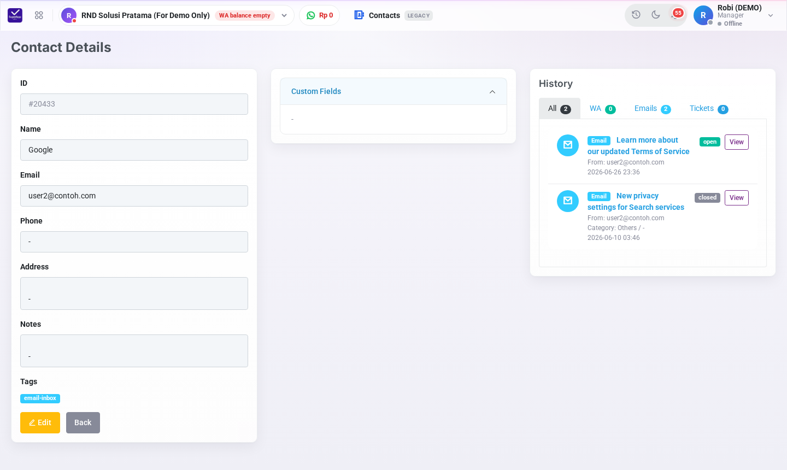Switch to the WA history tab
This screenshot has height=470, width=787.
click(602, 108)
